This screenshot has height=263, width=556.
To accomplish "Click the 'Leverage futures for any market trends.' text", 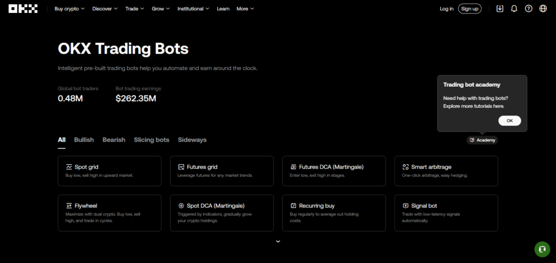I will coord(215,176).
